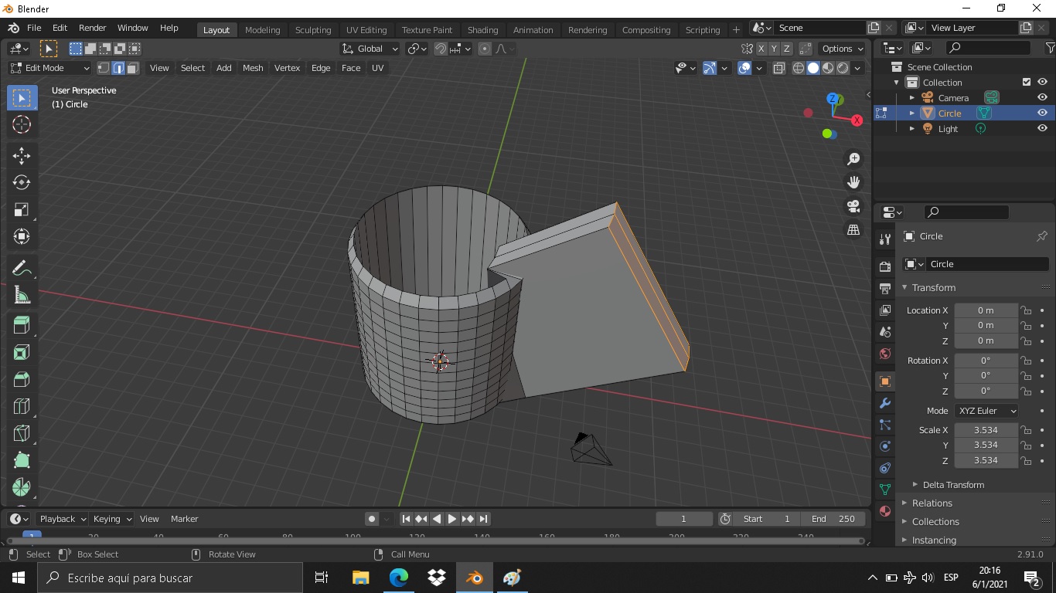Open the Edit Mode dropdown

(x=49, y=68)
